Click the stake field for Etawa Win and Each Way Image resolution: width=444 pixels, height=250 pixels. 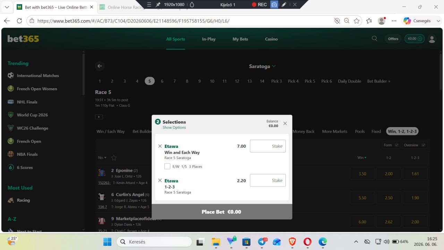(x=268, y=146)
